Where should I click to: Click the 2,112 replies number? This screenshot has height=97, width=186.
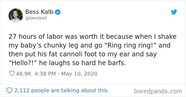pos(22,91)
